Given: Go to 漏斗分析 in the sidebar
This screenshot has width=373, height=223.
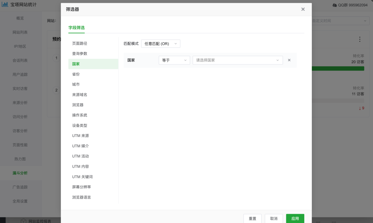Looking at the screenshot, I should 20,173.
